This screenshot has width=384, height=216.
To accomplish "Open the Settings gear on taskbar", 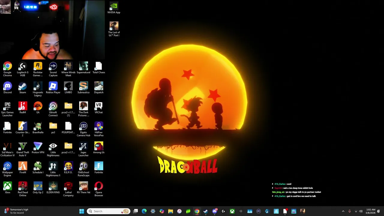I will click(x=153, y=211).
